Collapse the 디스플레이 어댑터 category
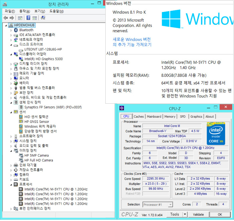This screenshot has width=234, height=221. pyautogui.click(x=11, y=54)
